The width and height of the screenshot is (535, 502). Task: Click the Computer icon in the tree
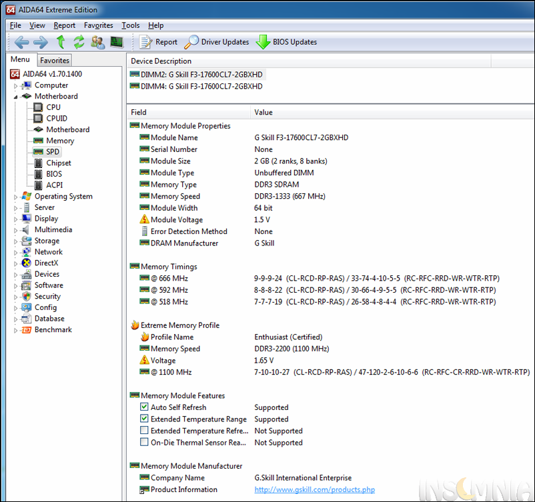[x=26, y=85]
